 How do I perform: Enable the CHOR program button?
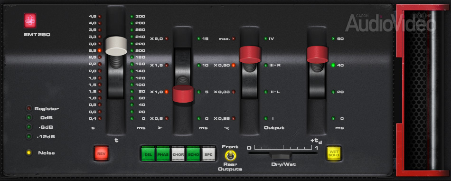coord(179,154)
